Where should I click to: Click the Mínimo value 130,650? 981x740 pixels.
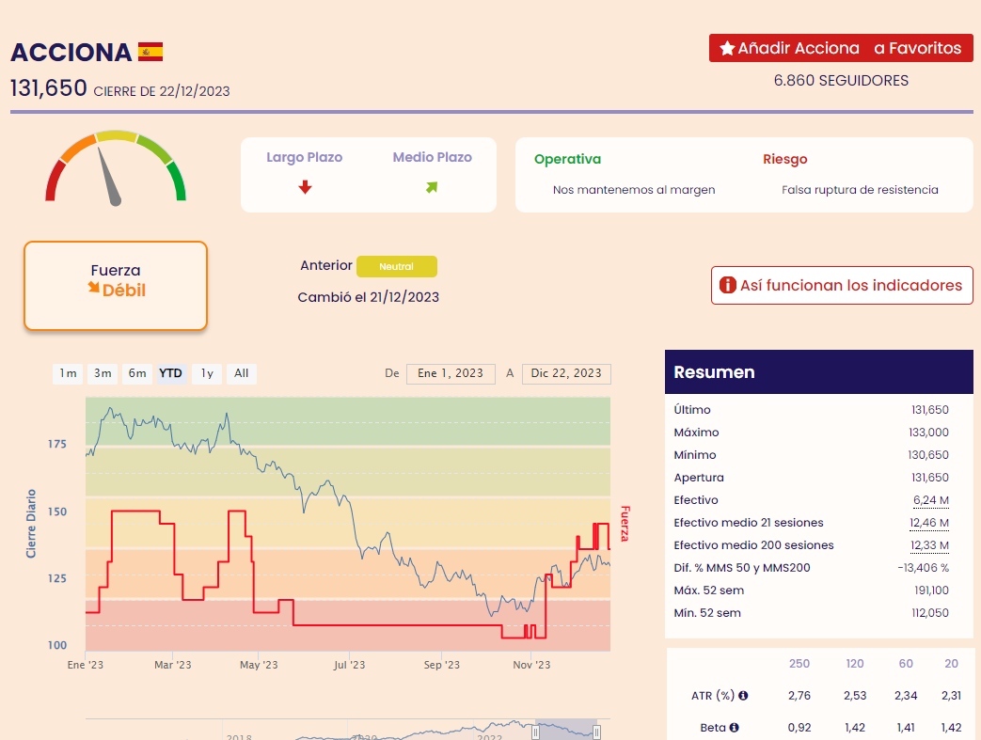(x=928, y=455)
